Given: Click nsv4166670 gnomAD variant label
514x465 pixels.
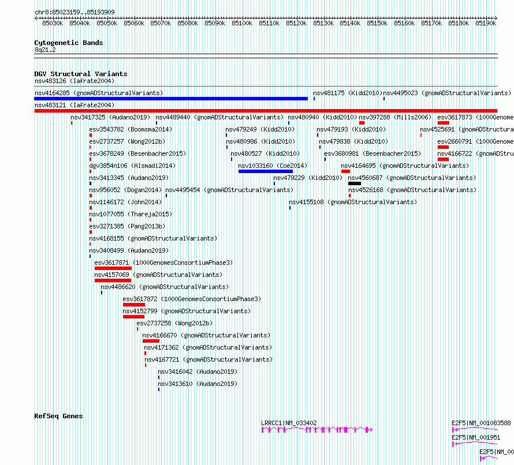Looking at the screenshot, I should coord(206,335).
